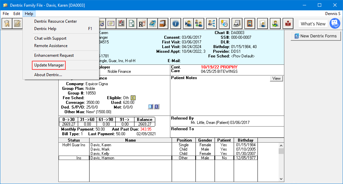Open the Edit menu
Screen dimensions: 343x184
point(17,13)
